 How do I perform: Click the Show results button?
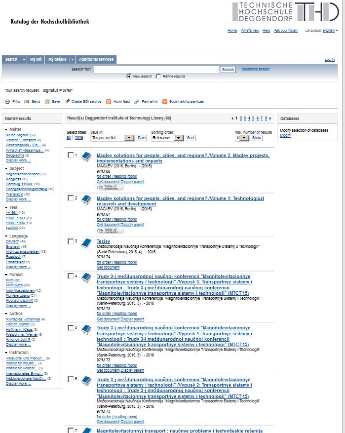(x=257, y=138)
